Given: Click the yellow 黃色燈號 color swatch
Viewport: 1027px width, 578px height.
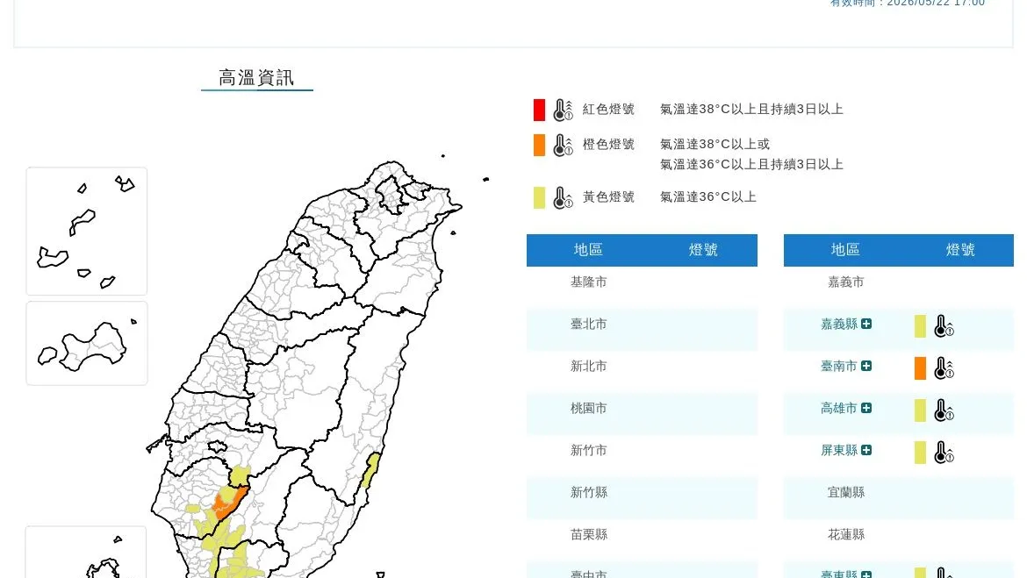Looking at the screenshot, I should pyautogui.click(x=539, y=197).
